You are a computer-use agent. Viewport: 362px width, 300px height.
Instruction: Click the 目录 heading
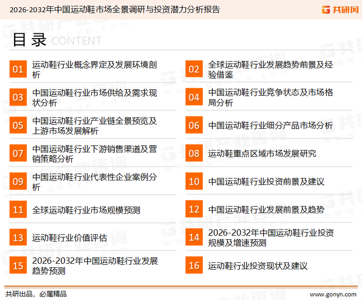pyautogui.click(x=29, y=40)
